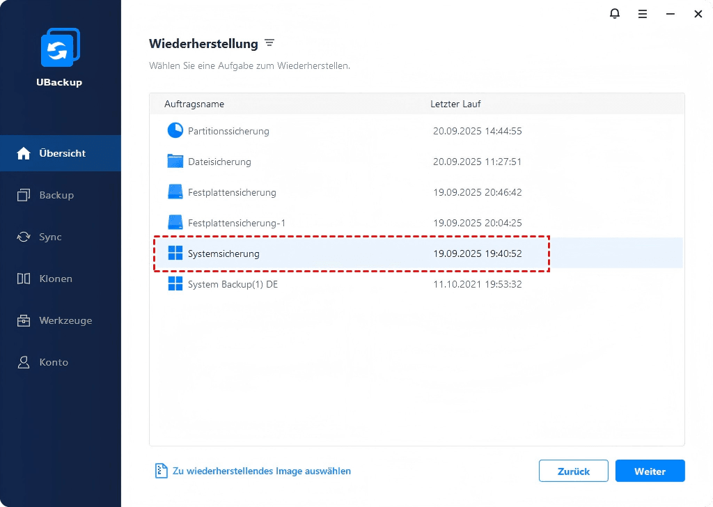The width and height of the screenshot is (713, 507).
Task: Open the Konto account page
Action: click(x=54, y=362)
